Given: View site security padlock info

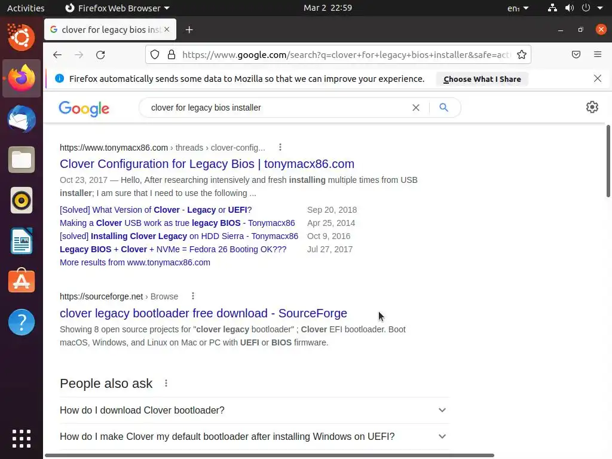Looking at the screenshot, I should (172, 54).
